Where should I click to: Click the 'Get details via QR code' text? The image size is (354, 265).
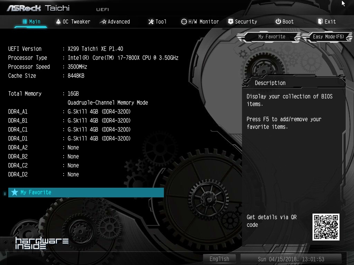click(x=272, y=221)
